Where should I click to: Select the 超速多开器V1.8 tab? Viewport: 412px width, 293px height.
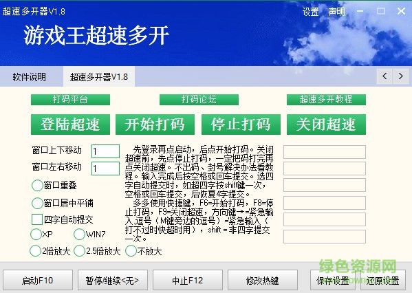(x=99, y=77)
